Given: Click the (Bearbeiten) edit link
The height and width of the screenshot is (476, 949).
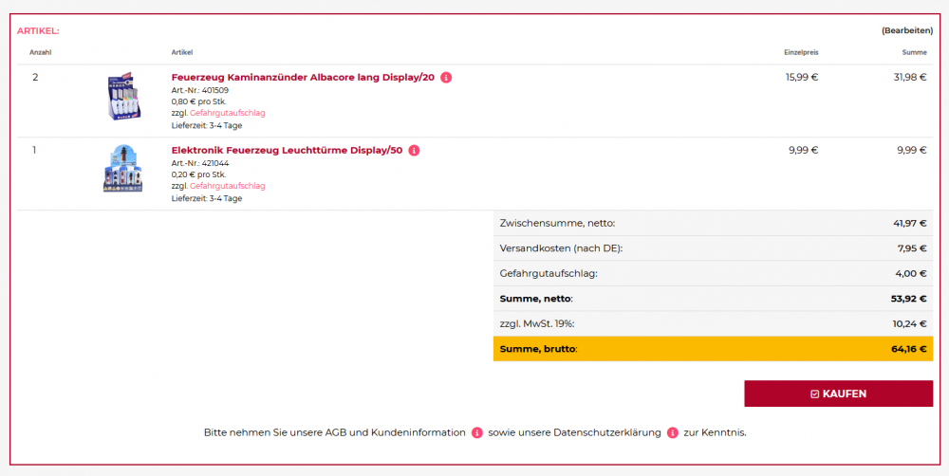Looking at the screenshot, I should pos(906,30).
